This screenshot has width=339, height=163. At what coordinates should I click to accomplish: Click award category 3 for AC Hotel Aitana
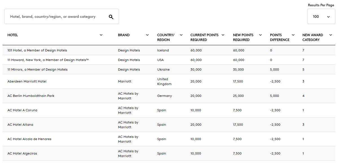[x=303, y=125]
